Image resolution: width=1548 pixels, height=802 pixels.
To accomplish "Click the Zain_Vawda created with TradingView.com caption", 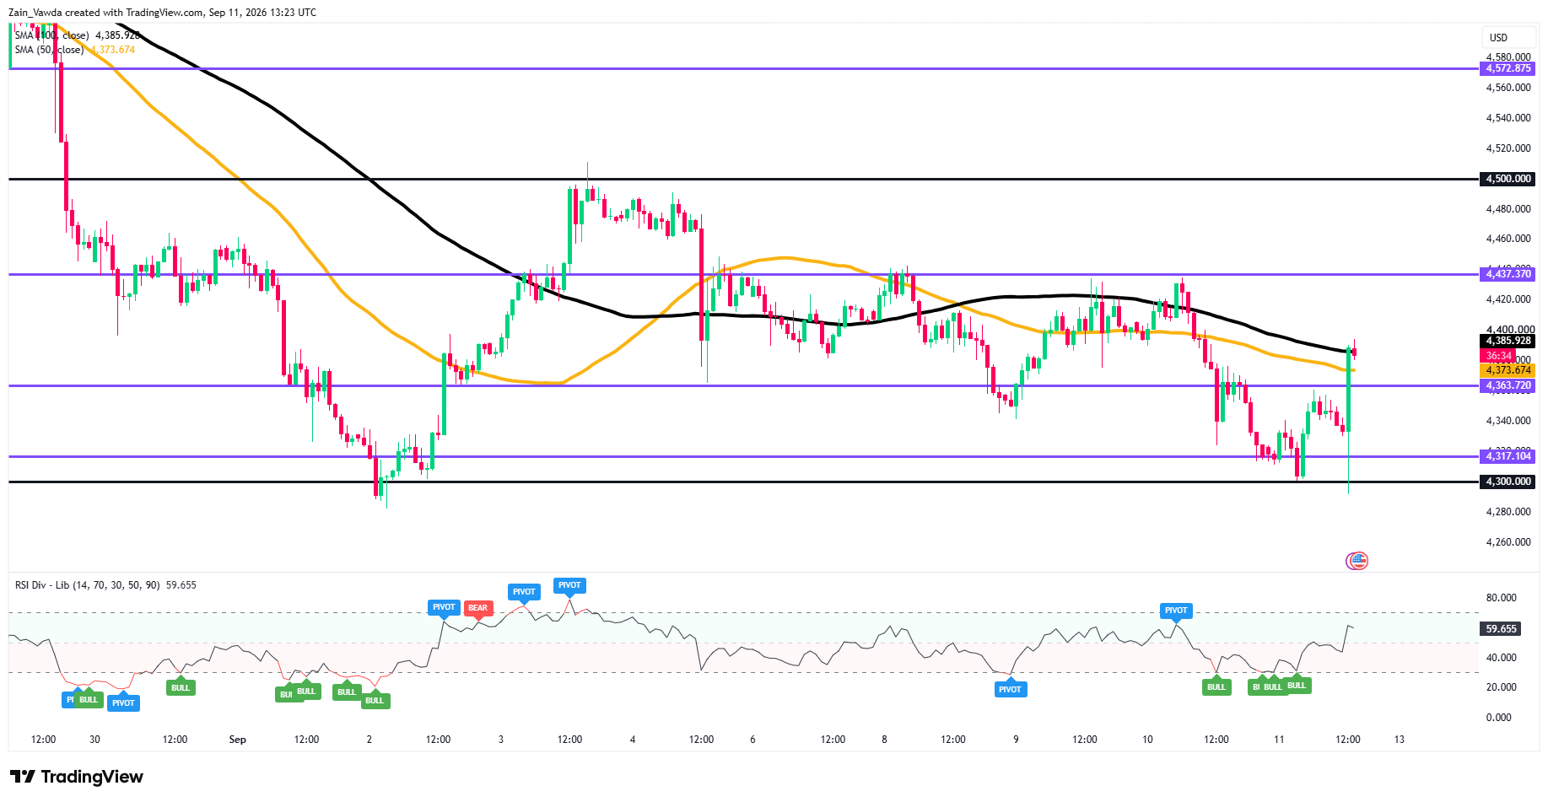I will pos(163,13).
